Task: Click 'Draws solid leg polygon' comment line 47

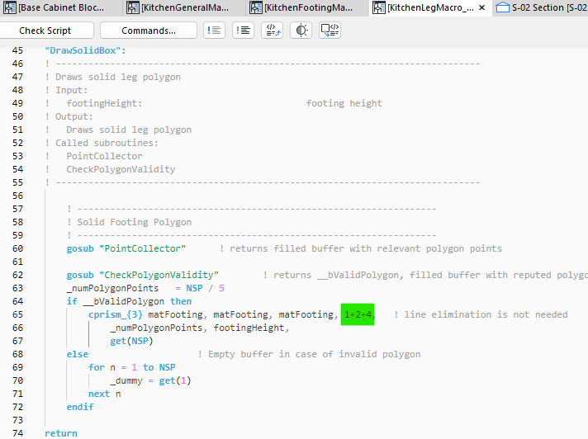Action: 118,78
